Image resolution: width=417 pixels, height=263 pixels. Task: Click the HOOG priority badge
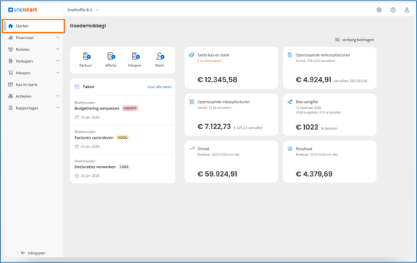(x=123, y=137)
